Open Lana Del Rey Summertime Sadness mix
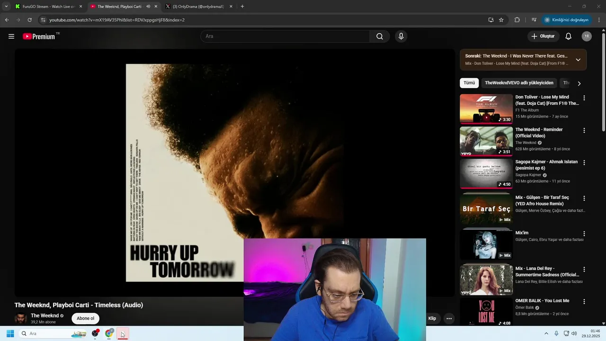Image resolution: width=606 pixels, height=341 pixels. coord(486,280)
